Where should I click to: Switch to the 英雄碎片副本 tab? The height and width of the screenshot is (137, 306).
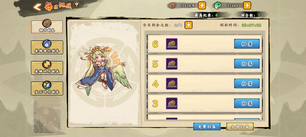click(x=47, y=68)
